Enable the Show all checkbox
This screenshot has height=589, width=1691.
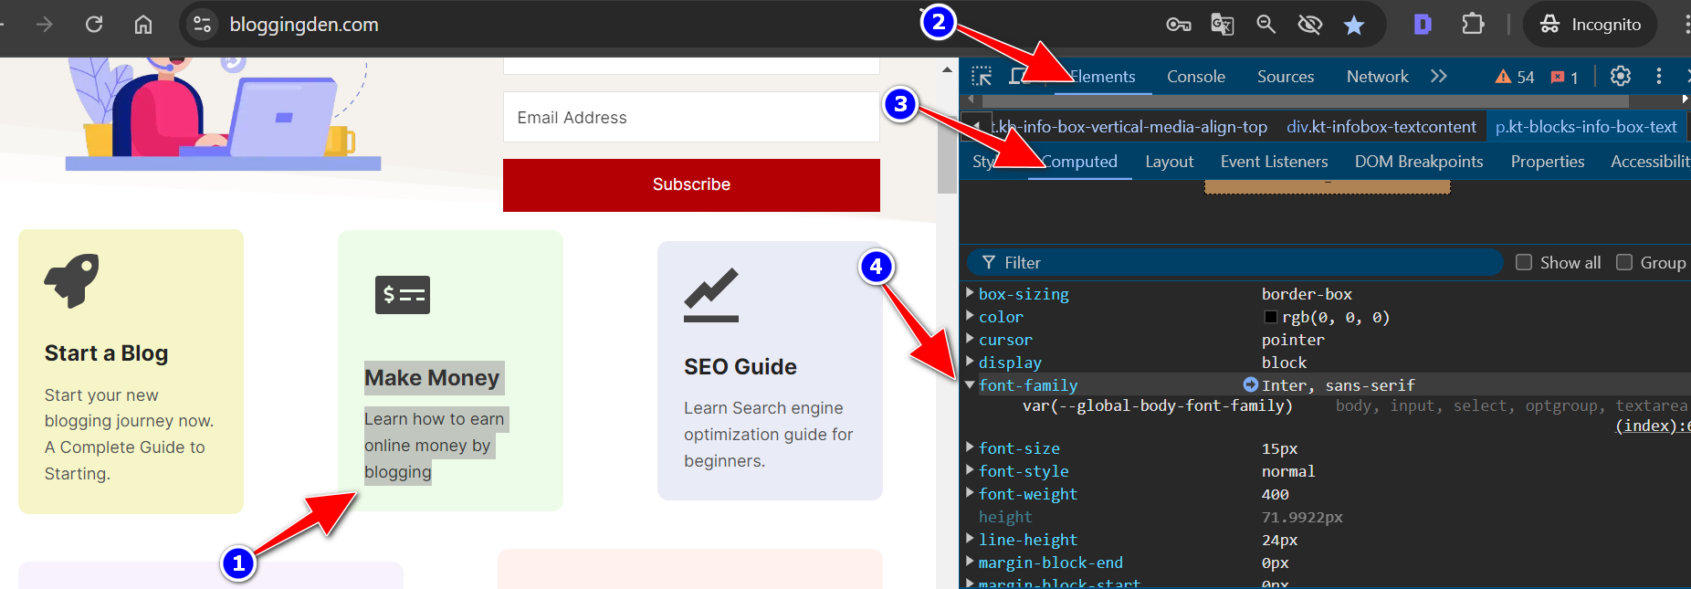(x=1524, y=263)
